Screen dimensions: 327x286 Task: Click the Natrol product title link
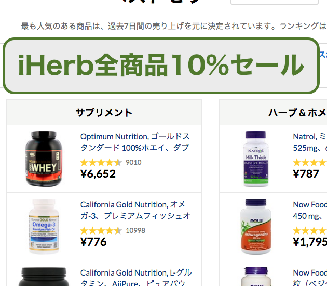click(310, 142)
